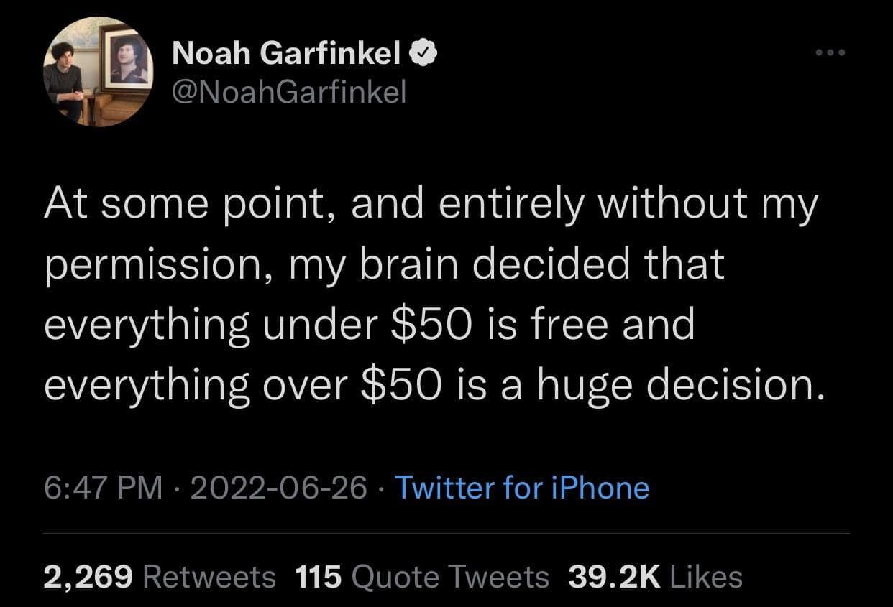Click the Twitter for iPhone source link
The image size is (893, 607).
(x=523, y=488)
